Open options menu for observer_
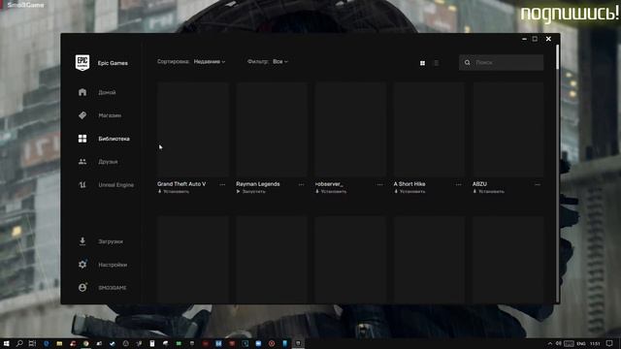Viewport: 621px width, 349px height. 379,184
